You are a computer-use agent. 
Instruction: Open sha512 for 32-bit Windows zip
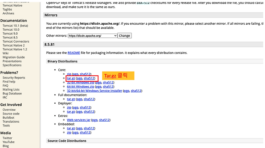108,82
